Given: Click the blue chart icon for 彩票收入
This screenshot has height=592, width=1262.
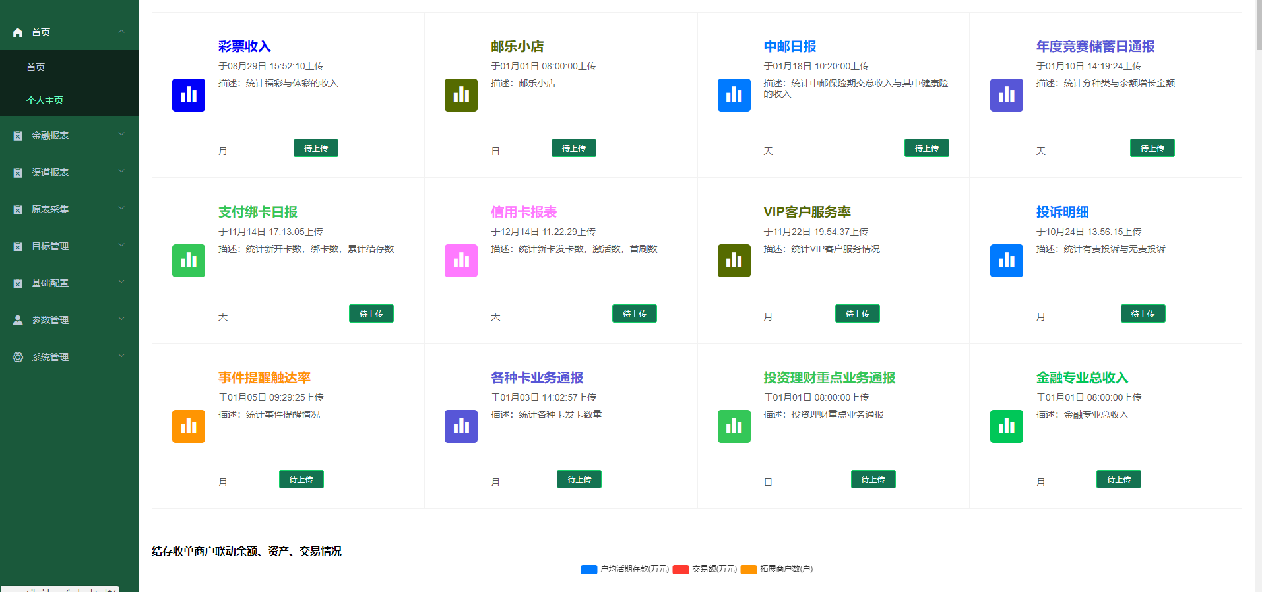Looking at the screenshot, I should 188,95.
